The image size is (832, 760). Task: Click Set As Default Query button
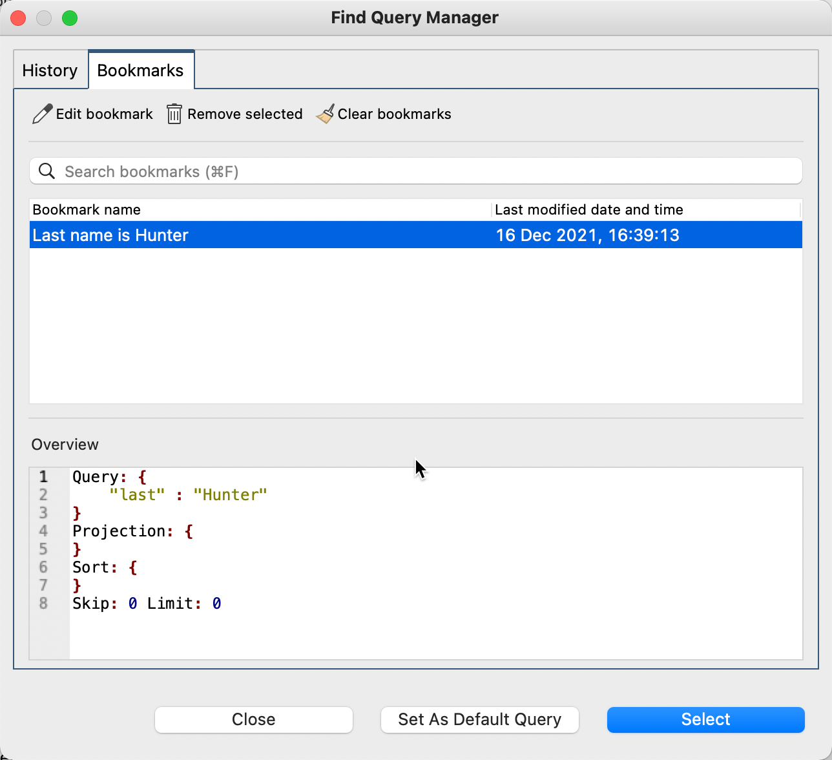479,719
